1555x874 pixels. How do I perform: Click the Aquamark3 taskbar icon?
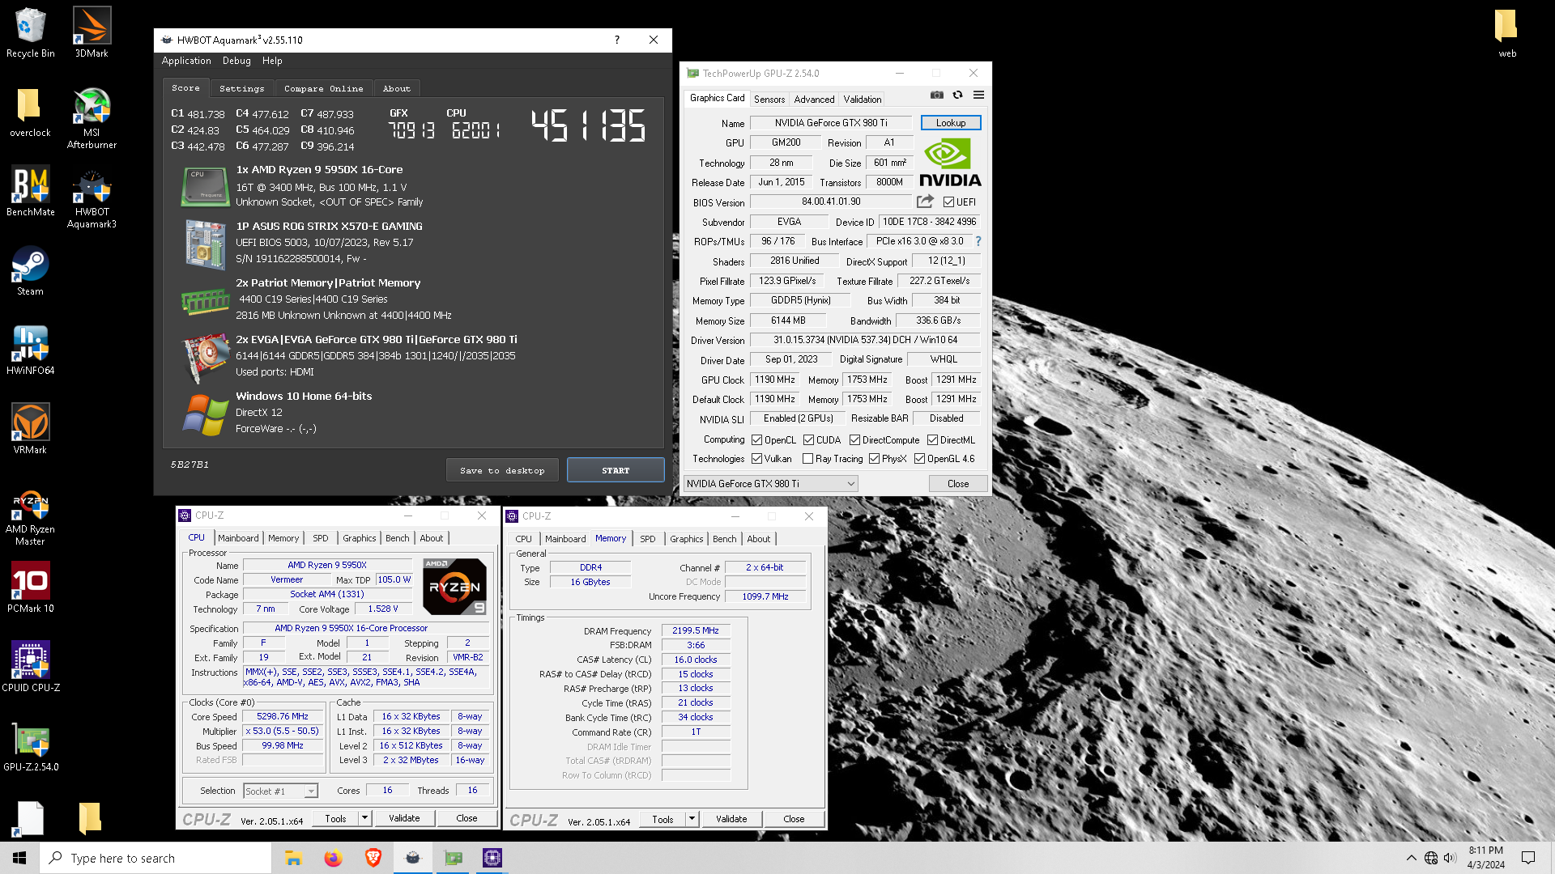[x=413, y=858]
